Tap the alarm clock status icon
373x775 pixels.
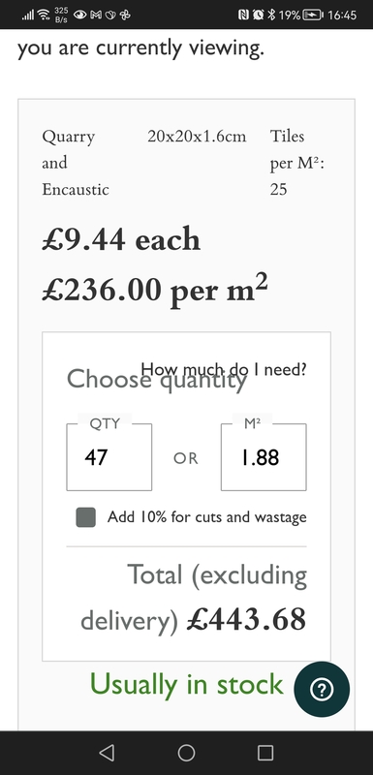(258, 15)
